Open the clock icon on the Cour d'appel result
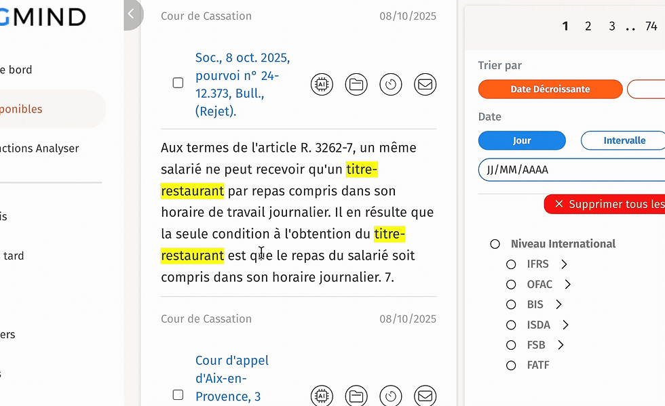665x406 pixels. 391,395
